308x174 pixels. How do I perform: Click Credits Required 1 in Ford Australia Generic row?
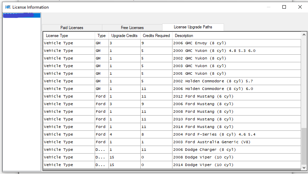[x=156, y=142]
